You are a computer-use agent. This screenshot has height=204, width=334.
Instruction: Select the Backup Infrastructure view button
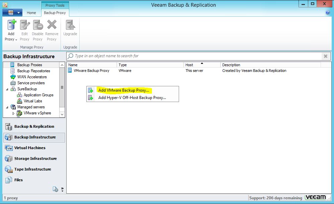pyautogui.click(x=34, y=137)
